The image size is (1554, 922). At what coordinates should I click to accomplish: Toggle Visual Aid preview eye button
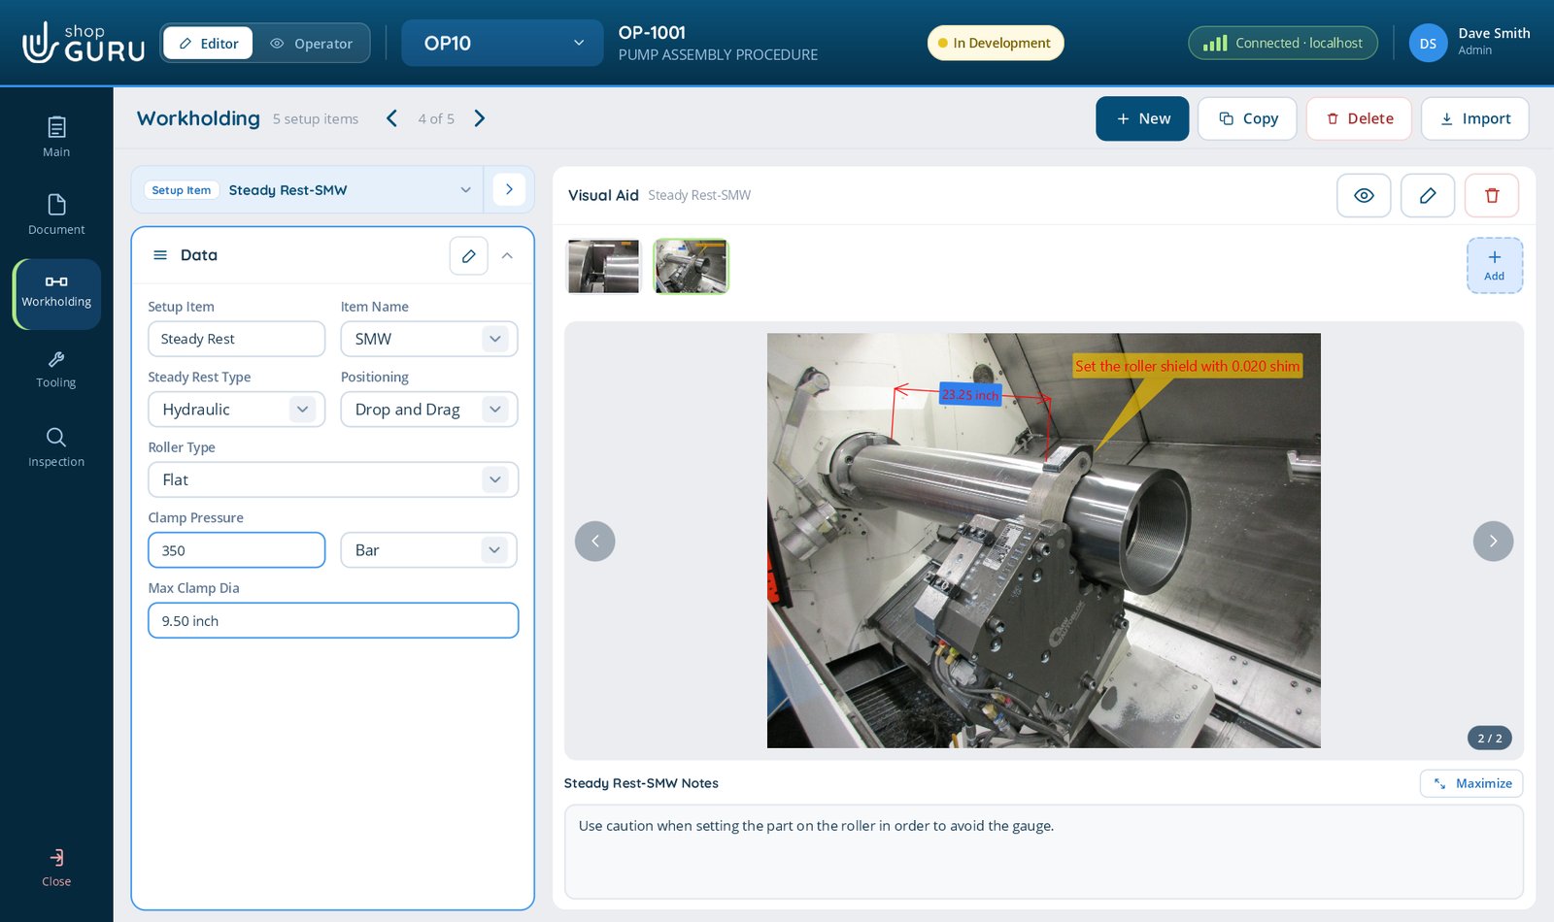(1364, 196)
